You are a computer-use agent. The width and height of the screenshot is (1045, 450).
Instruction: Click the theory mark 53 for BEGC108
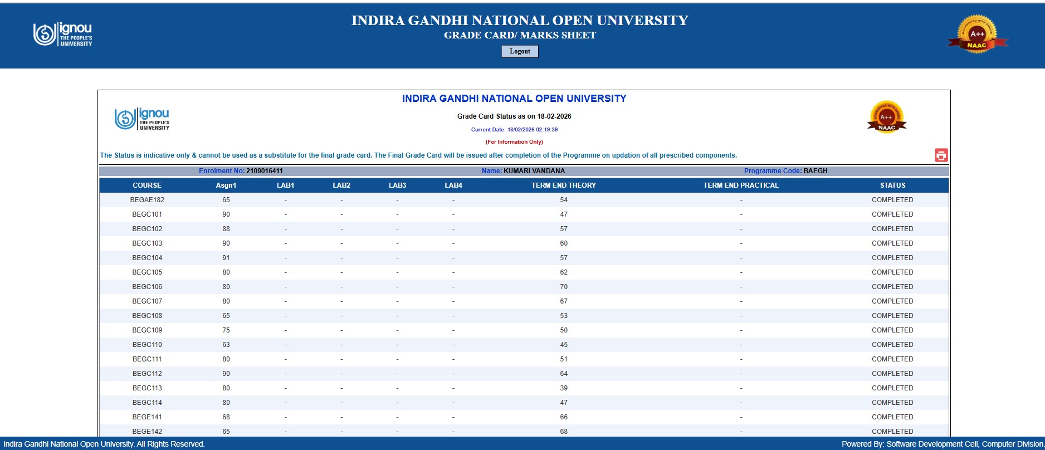point(564,316)
